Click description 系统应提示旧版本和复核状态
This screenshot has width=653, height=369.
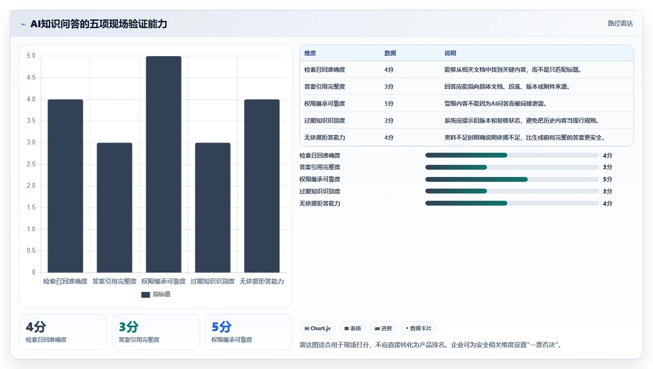click(522, 121)
